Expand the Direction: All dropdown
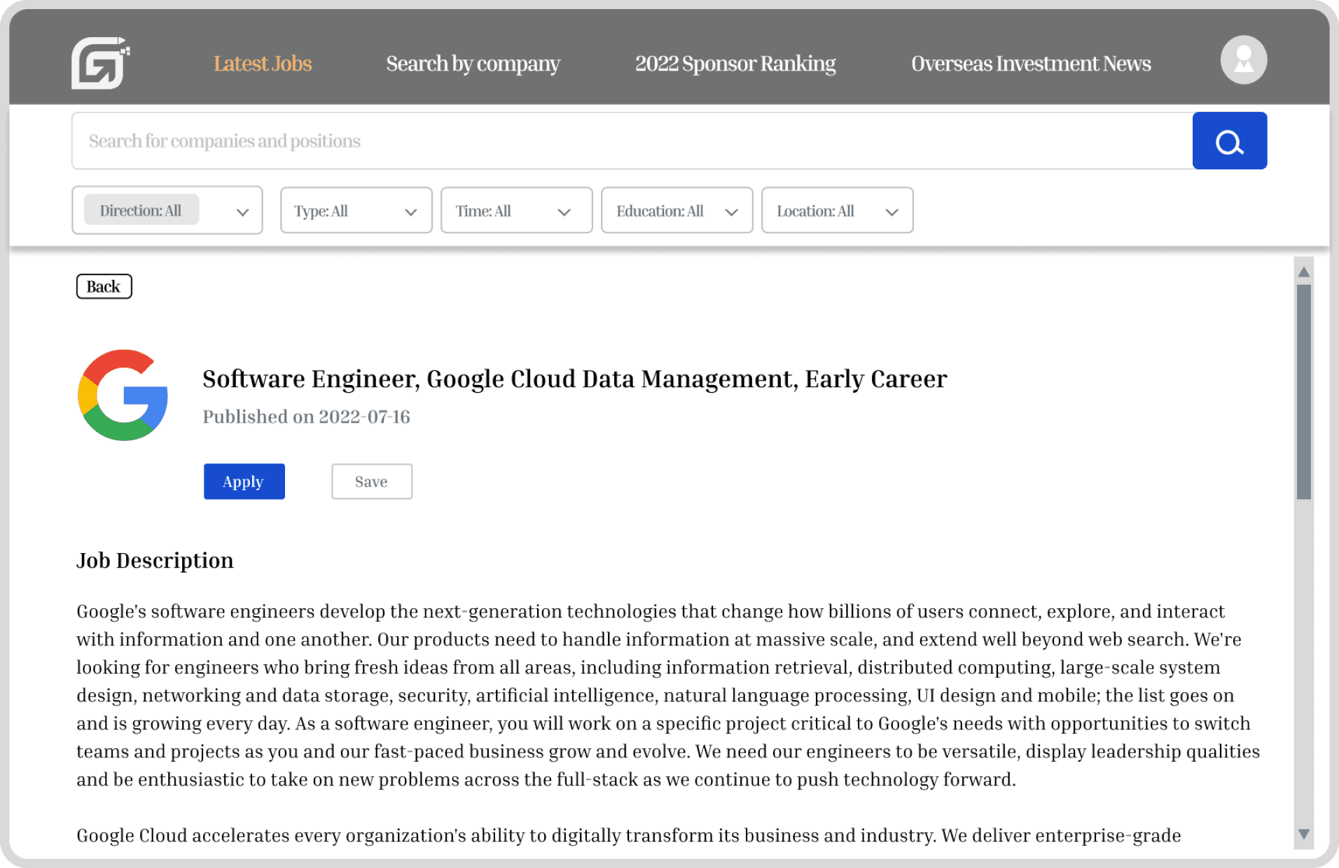This screenshot has height=868, width=1339. (167, 210)
